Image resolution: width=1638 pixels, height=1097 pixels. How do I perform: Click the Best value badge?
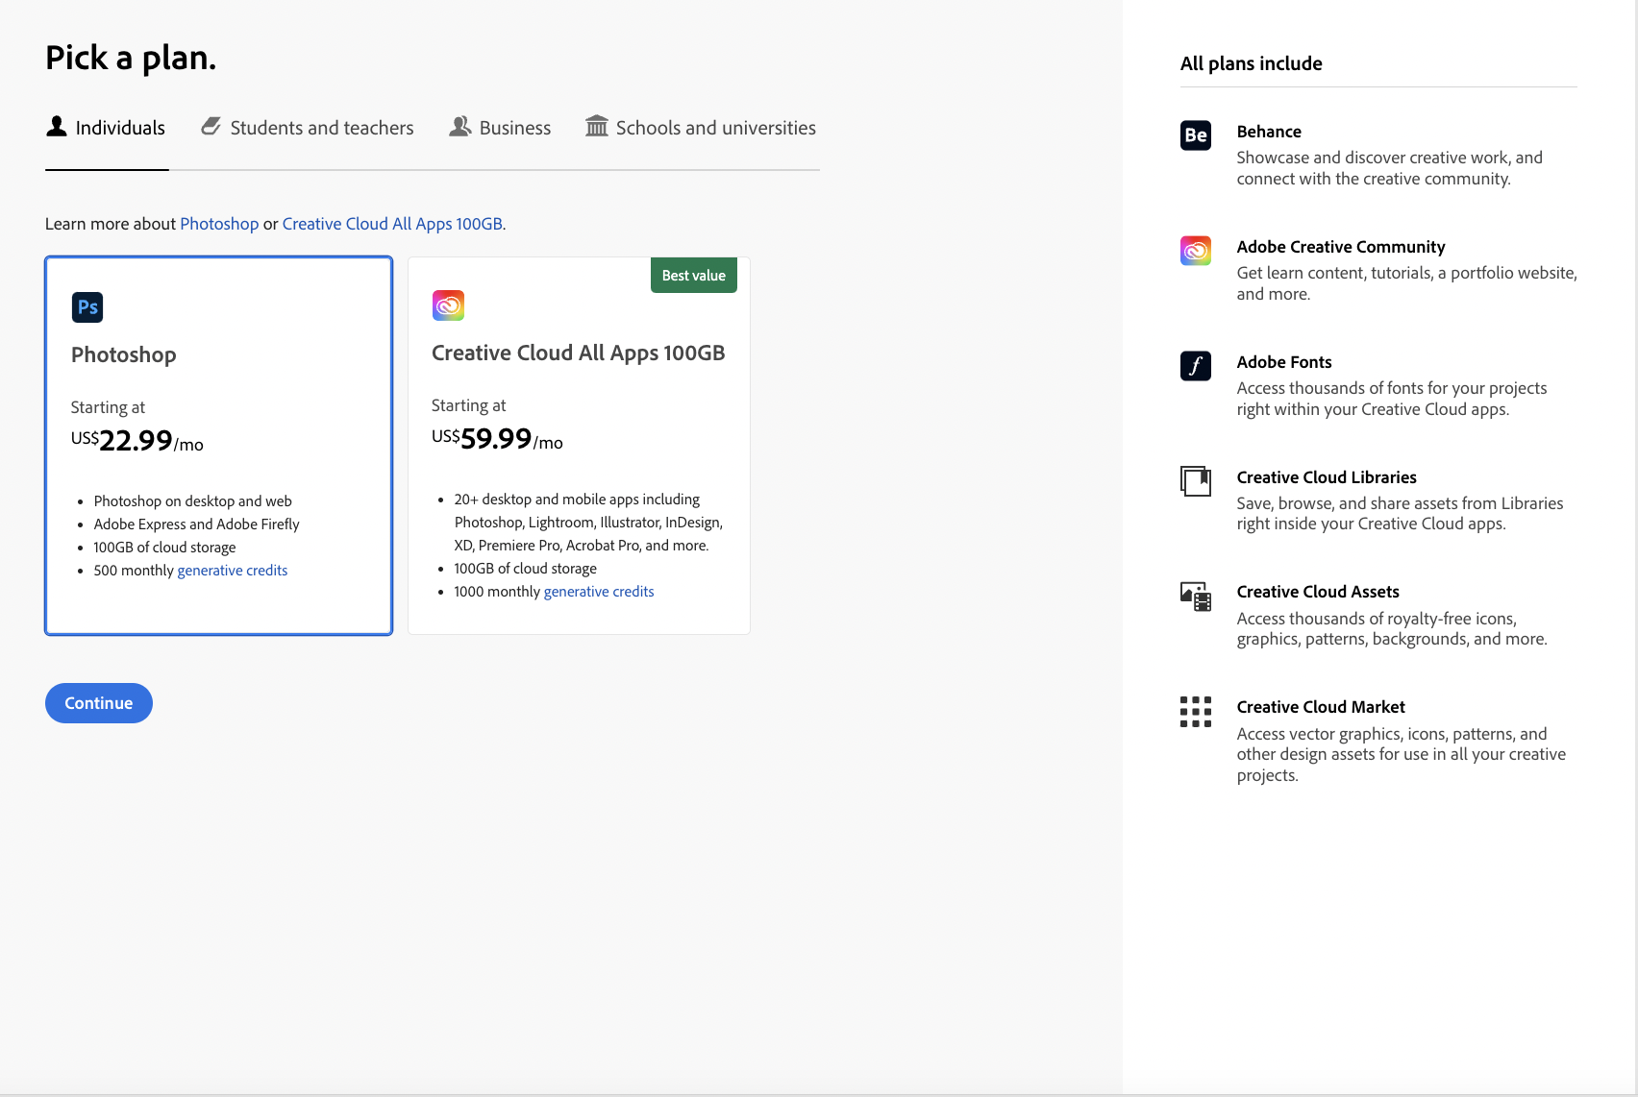pyautogui.click(x=694, y=275)
